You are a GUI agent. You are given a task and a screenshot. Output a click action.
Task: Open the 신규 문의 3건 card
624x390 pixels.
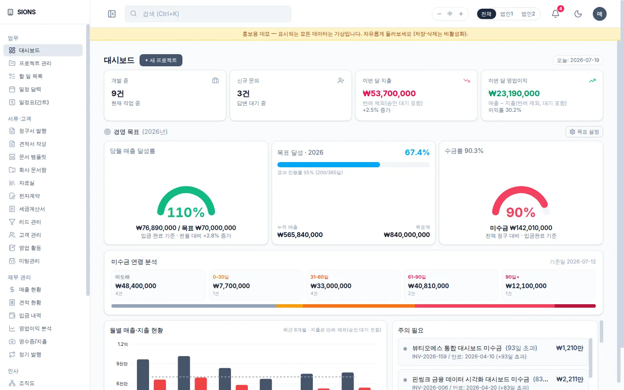pos(291,95)
